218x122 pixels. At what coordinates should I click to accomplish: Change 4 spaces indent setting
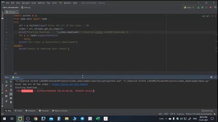pos(180,114)
